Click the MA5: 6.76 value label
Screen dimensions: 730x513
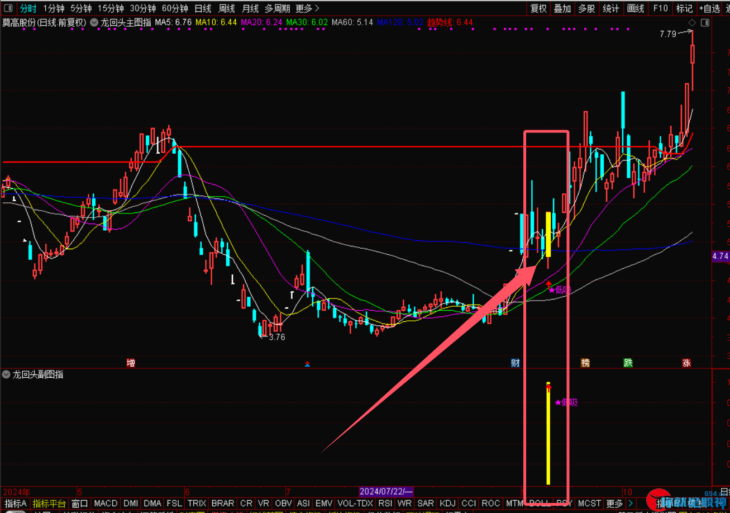173,22
